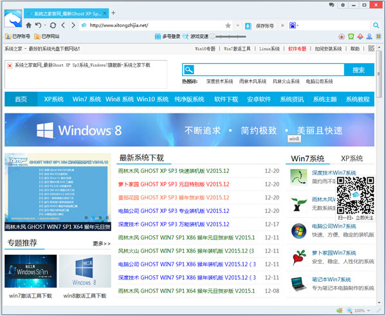Click the Linux系统 top link
386x316 pixels.
(270, 49)
